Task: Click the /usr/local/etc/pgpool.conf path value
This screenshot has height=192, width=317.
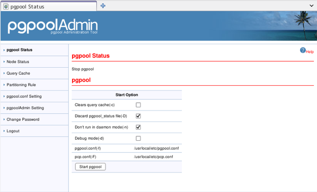Action: [156, 148]
